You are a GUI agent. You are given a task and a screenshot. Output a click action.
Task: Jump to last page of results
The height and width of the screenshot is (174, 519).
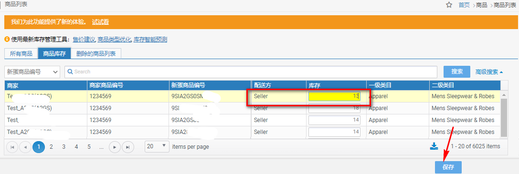click(127, 147)
